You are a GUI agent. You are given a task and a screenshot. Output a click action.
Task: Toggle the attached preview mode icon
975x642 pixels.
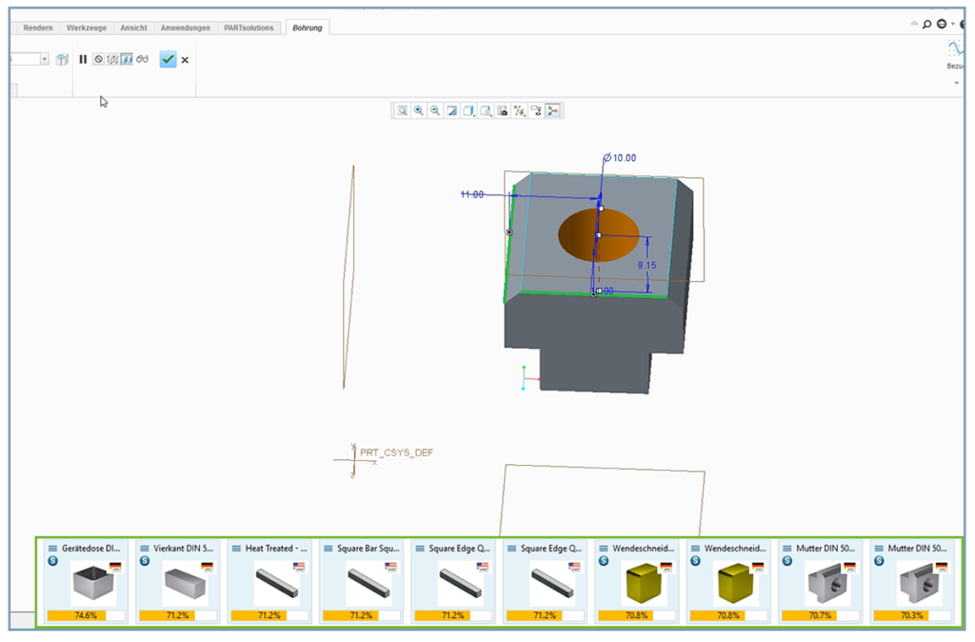[x=127, y=59]
